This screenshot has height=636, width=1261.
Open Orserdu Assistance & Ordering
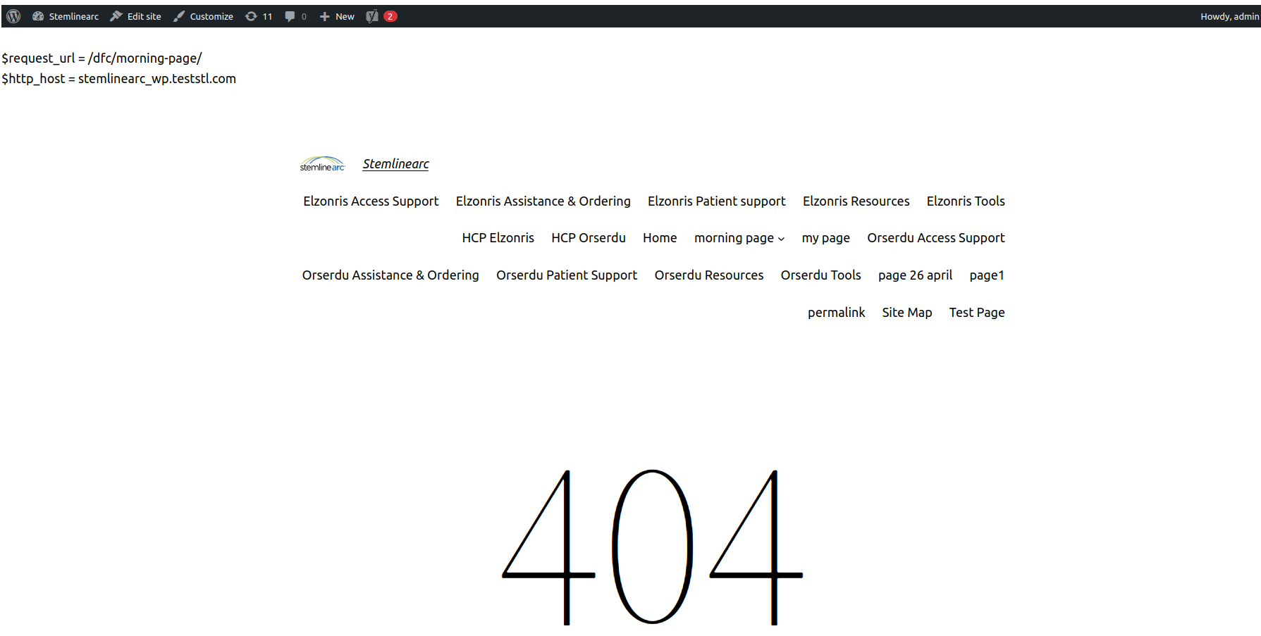click(390, 275)
